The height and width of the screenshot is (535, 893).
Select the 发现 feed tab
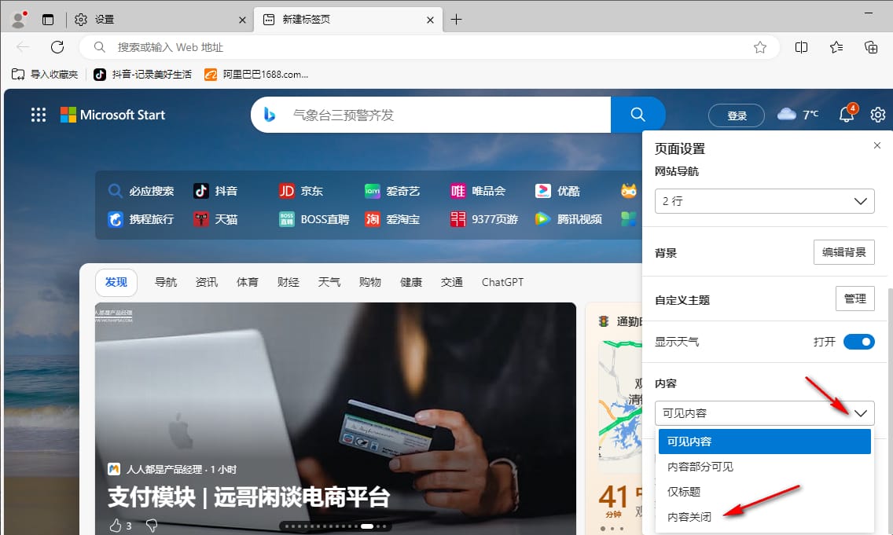[x=116, y=282]
